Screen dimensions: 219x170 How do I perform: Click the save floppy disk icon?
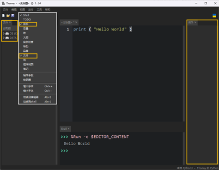pos(13,16)
